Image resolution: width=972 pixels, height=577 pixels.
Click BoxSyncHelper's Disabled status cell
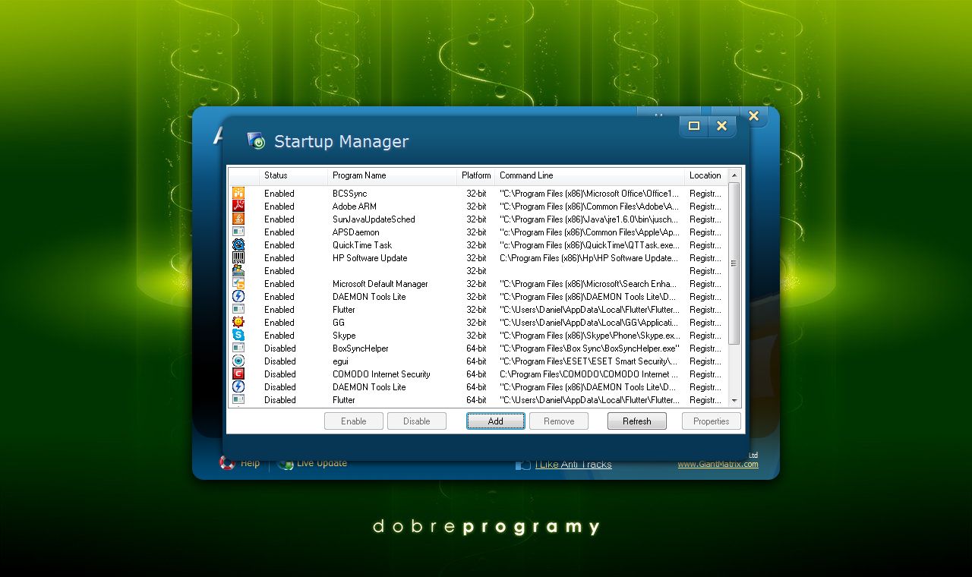(x=280, y=348)
